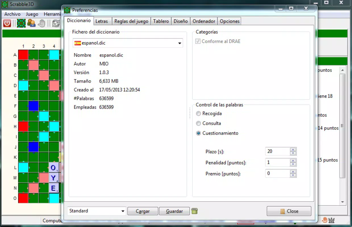
Task: Click the Plazo [s] input field
Action: [278, 151]
